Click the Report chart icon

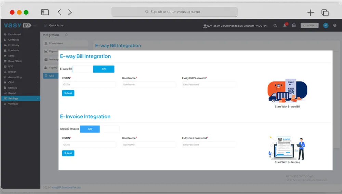[x=5, y=93]
